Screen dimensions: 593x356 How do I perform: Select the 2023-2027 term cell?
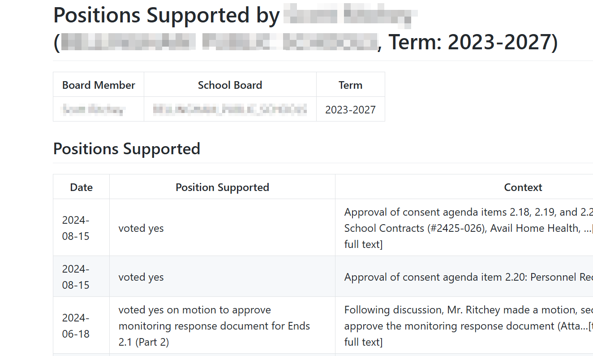350,109
